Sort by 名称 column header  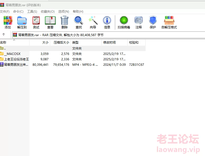point(15,43)
